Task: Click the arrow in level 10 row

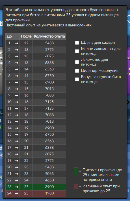Action: [x=16, y=102]
